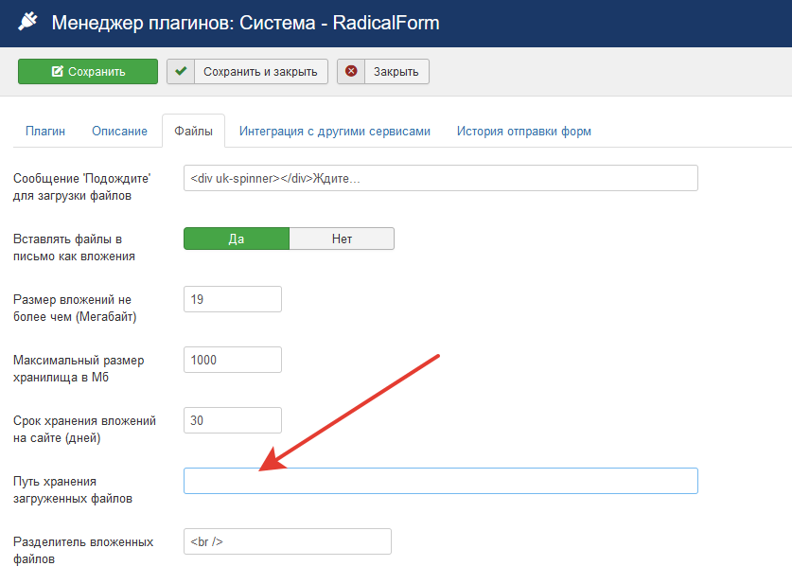Click the max storage field showing 1000

pyautogui.click(x=233, y=360)
